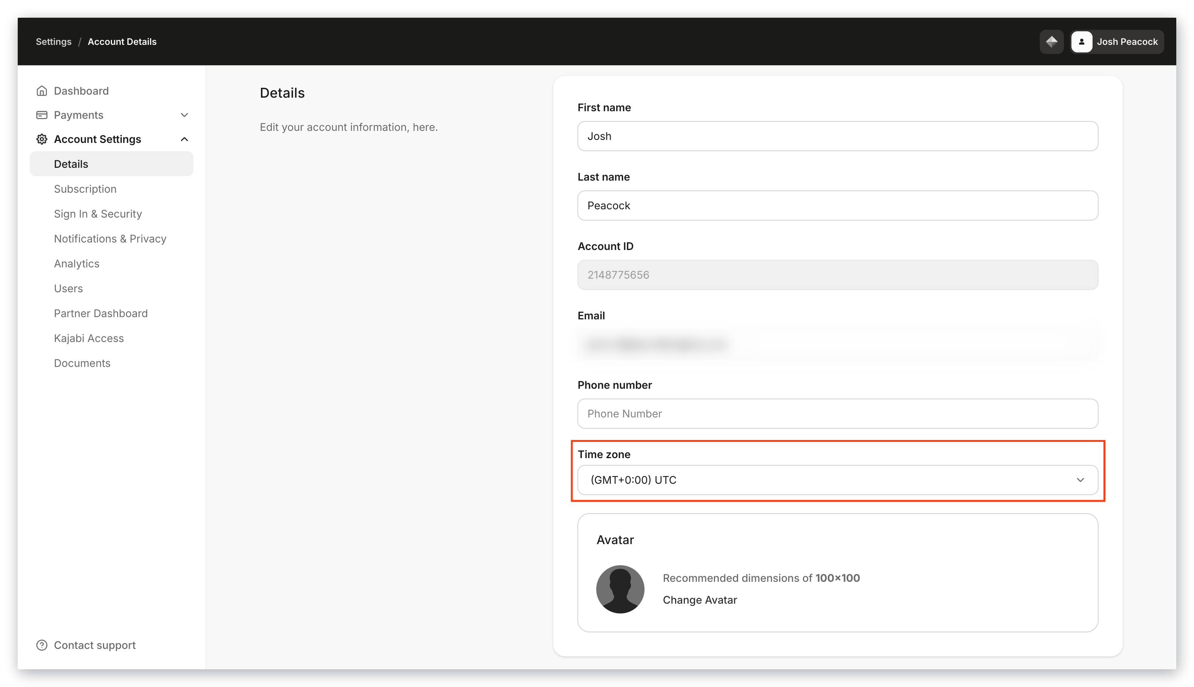Click the diamond logo icon in header

click(1051, 41)
